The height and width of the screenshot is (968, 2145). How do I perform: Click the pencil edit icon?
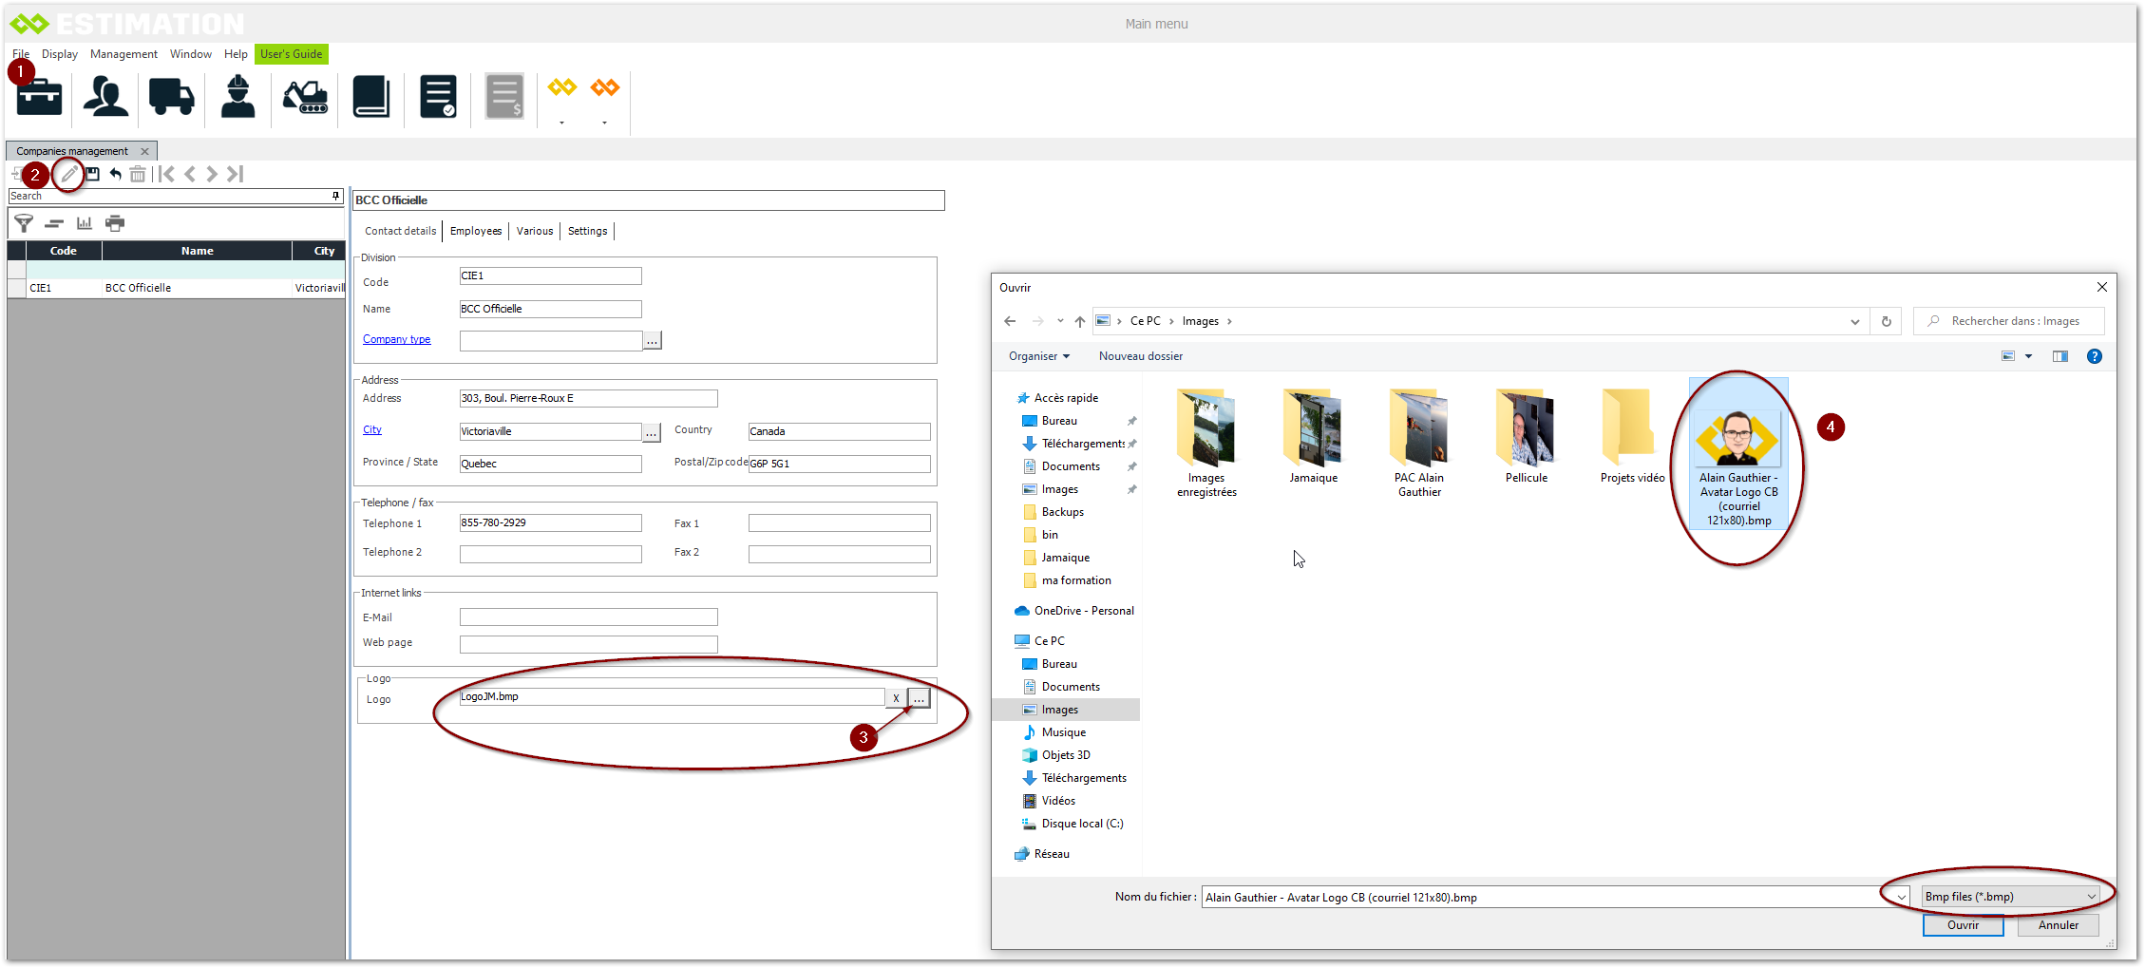[69, 174]
